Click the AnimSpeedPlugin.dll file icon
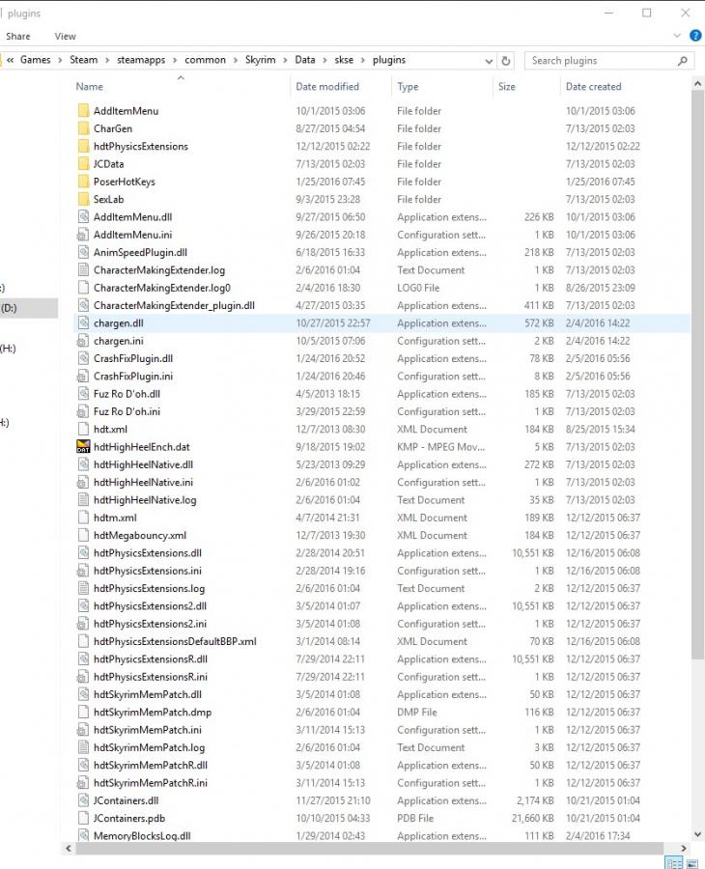 pyautogui.click(x=83, y=252)
